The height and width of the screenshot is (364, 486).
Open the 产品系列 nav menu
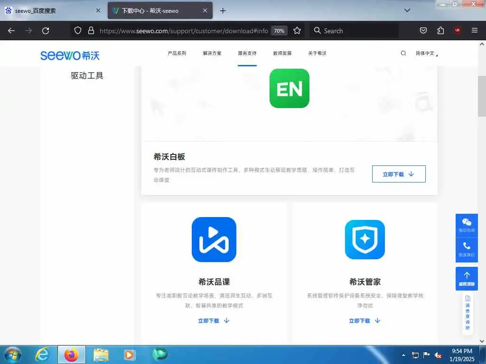tap(177, 53)
